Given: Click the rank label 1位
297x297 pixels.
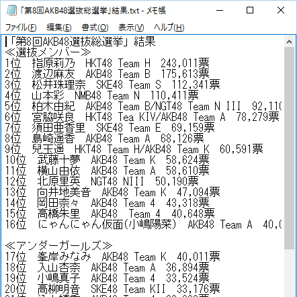Looking at the screenshot, I should pyautogui.click(x=13, y=63).
